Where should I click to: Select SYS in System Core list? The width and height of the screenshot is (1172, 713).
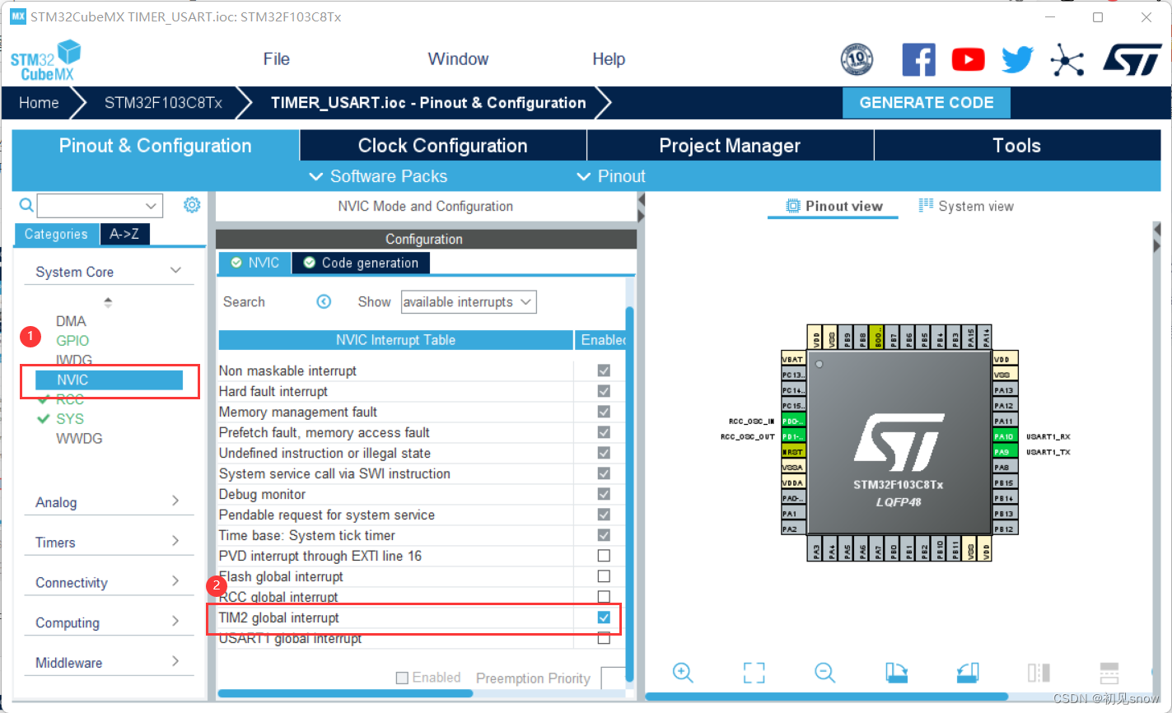(70, 418)
